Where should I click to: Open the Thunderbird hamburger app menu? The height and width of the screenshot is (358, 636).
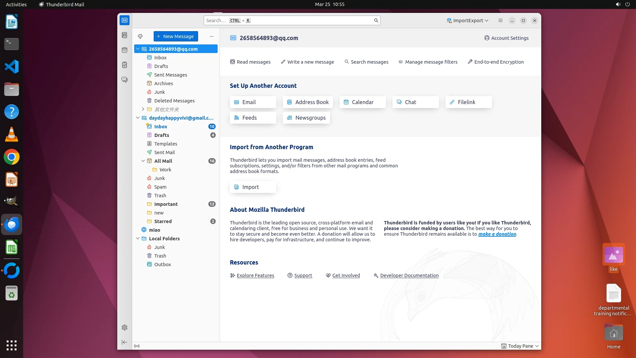coord(501,21)
